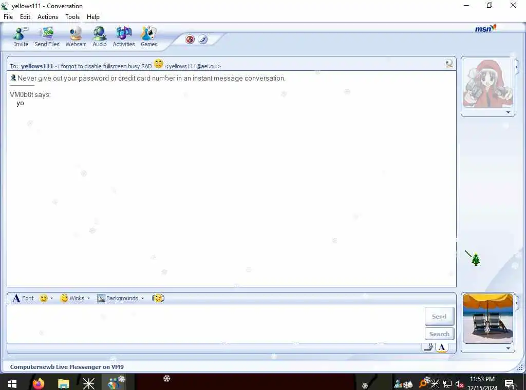Screen dimensions: 526x390
Task: Open the Help menu
Action: tap(93, 17)
